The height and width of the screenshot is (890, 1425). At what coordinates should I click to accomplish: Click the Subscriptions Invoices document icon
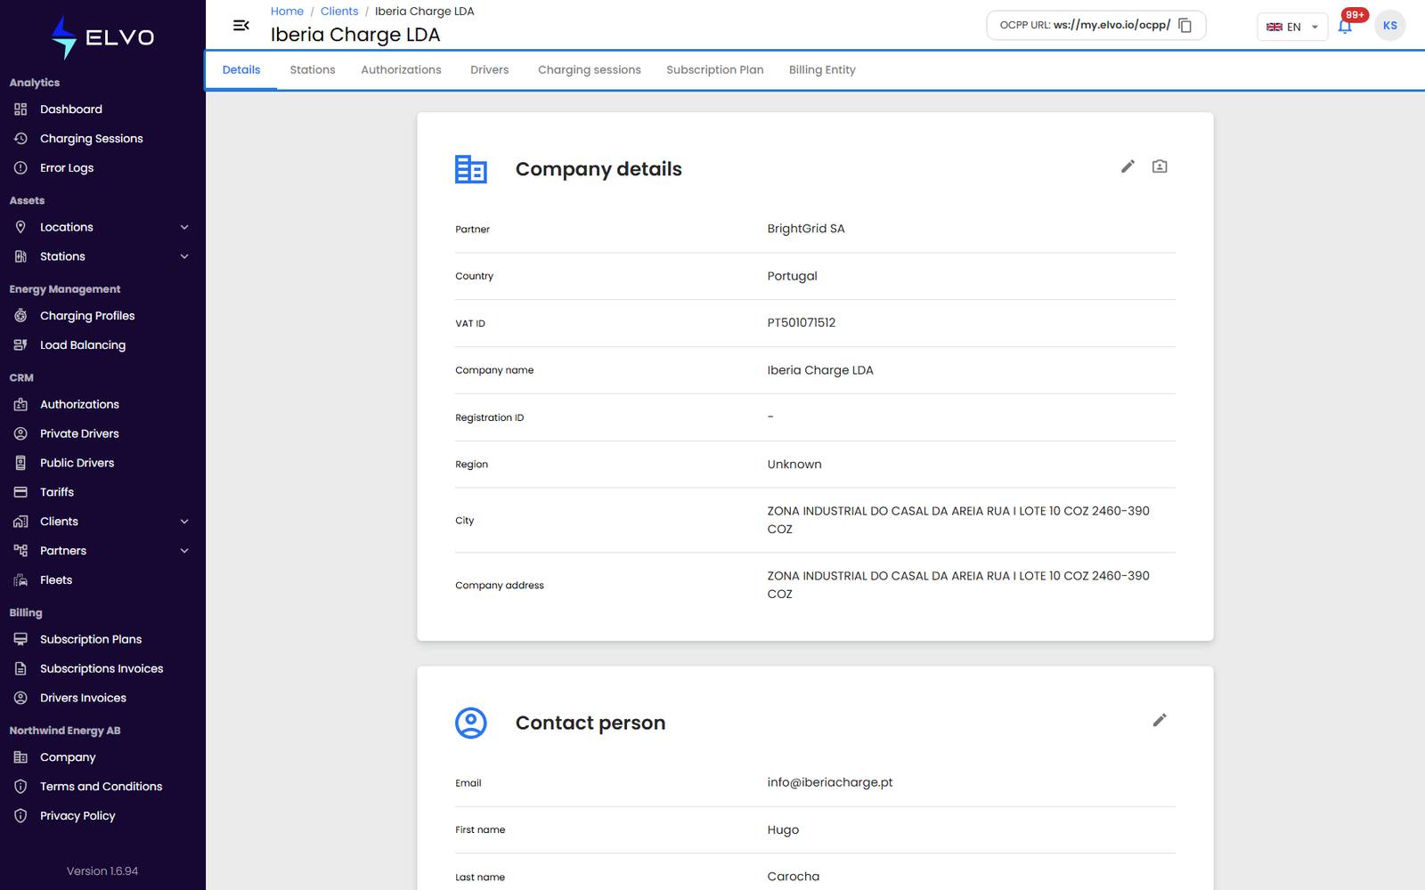(20, 668)
